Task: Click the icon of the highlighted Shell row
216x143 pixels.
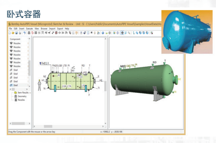Action: [11, 85]
